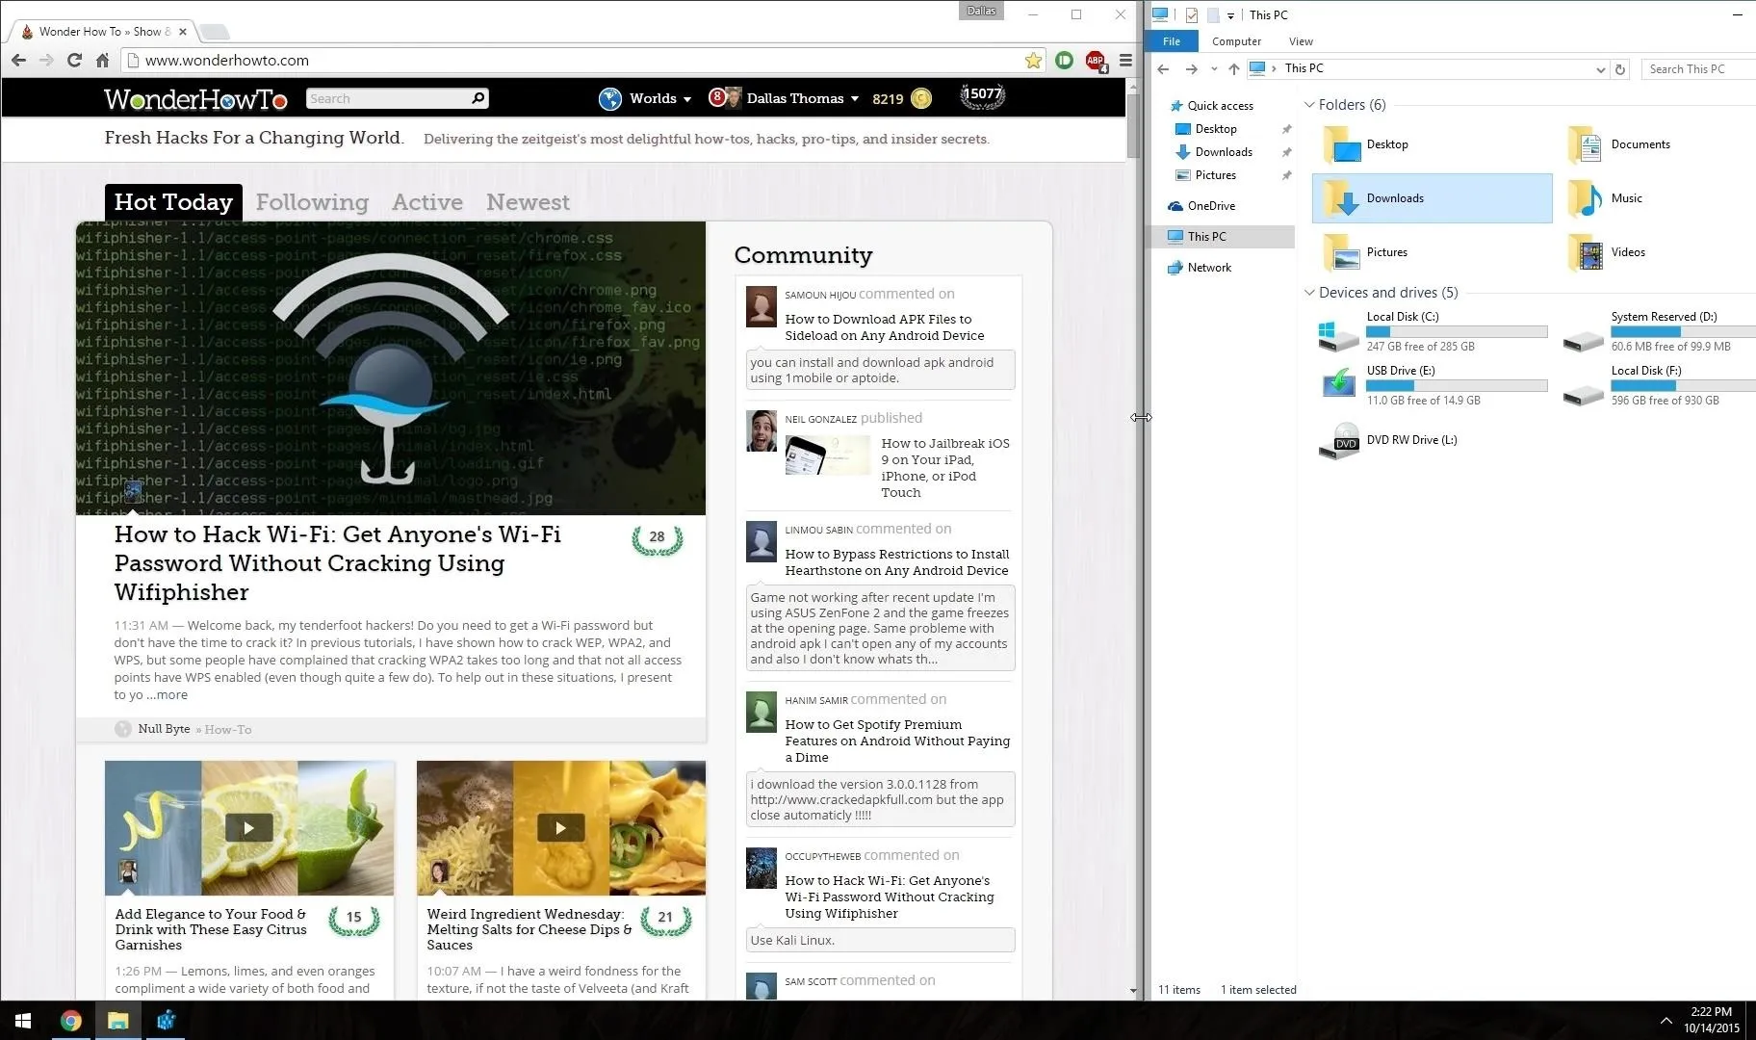Open the View ribbon tab
The height and width of the screenshot is (1040, 1756).
[x=1301, y=41]
